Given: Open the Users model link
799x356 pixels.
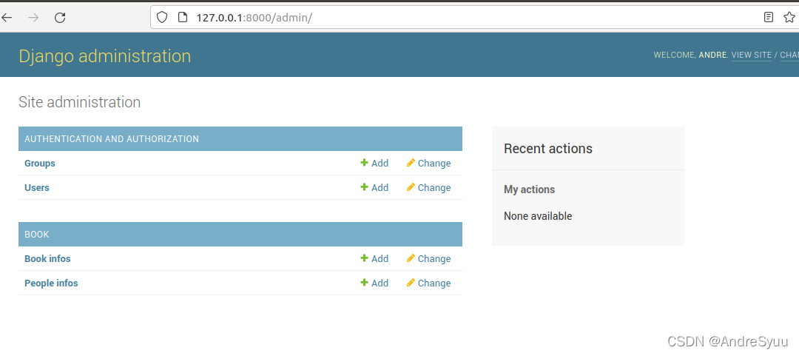Looking at the screenshot, I should point(37,188).
